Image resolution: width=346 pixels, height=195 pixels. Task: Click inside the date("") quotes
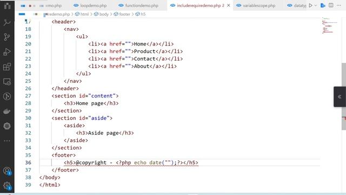[x=168, y=162]
